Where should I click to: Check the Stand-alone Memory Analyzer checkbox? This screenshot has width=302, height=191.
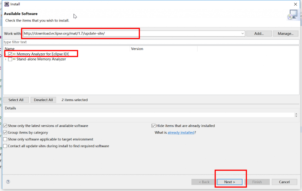tap(10, 59)
